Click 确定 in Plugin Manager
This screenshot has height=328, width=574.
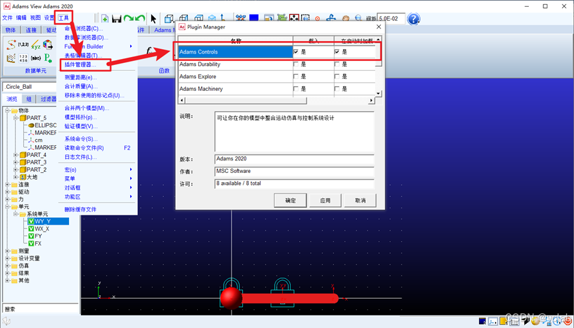(x=290, y=200)
